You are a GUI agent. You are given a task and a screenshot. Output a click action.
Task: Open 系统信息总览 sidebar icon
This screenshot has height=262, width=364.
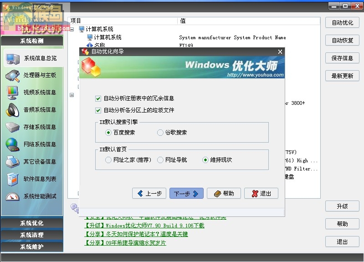click(x=13, y=58)
